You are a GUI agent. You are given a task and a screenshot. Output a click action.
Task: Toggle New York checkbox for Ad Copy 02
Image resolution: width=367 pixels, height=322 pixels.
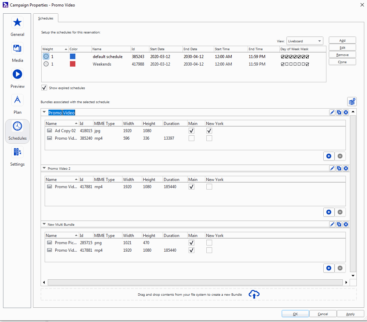pos(209,131)
